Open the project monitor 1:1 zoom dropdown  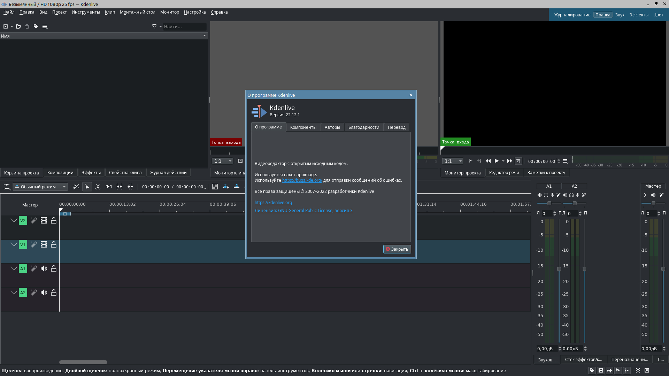[x=453, y=161]
